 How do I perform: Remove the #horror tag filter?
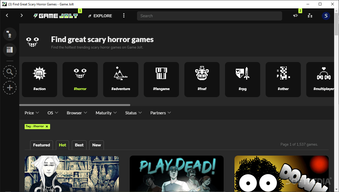47,126
